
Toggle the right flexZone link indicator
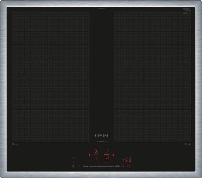pyautogui.click(x=113, y=155)
